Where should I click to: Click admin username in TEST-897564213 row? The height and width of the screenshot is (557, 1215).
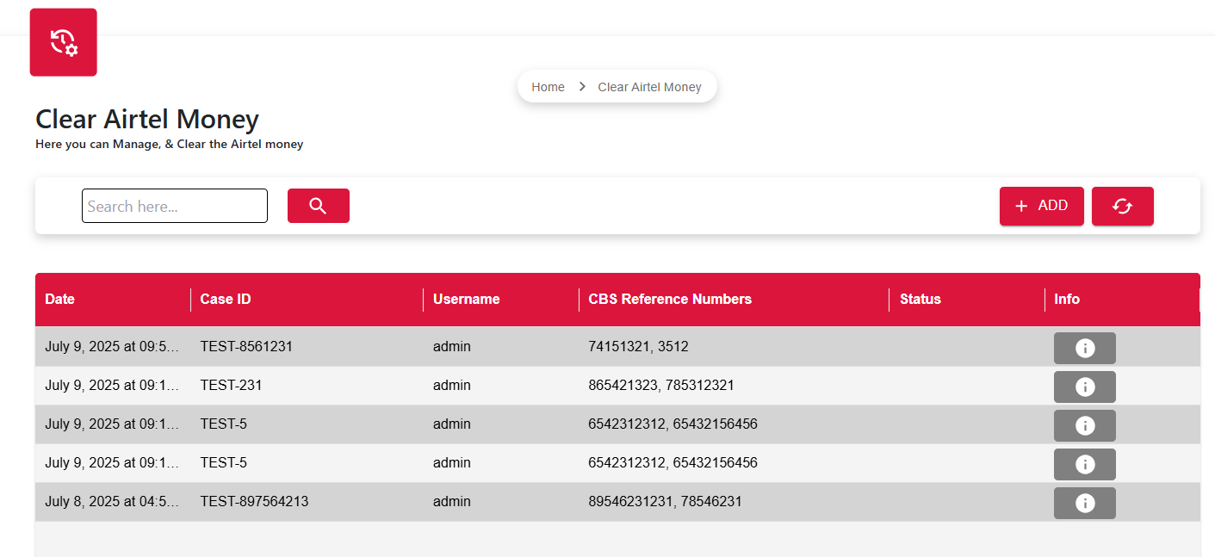coord(452,501)
